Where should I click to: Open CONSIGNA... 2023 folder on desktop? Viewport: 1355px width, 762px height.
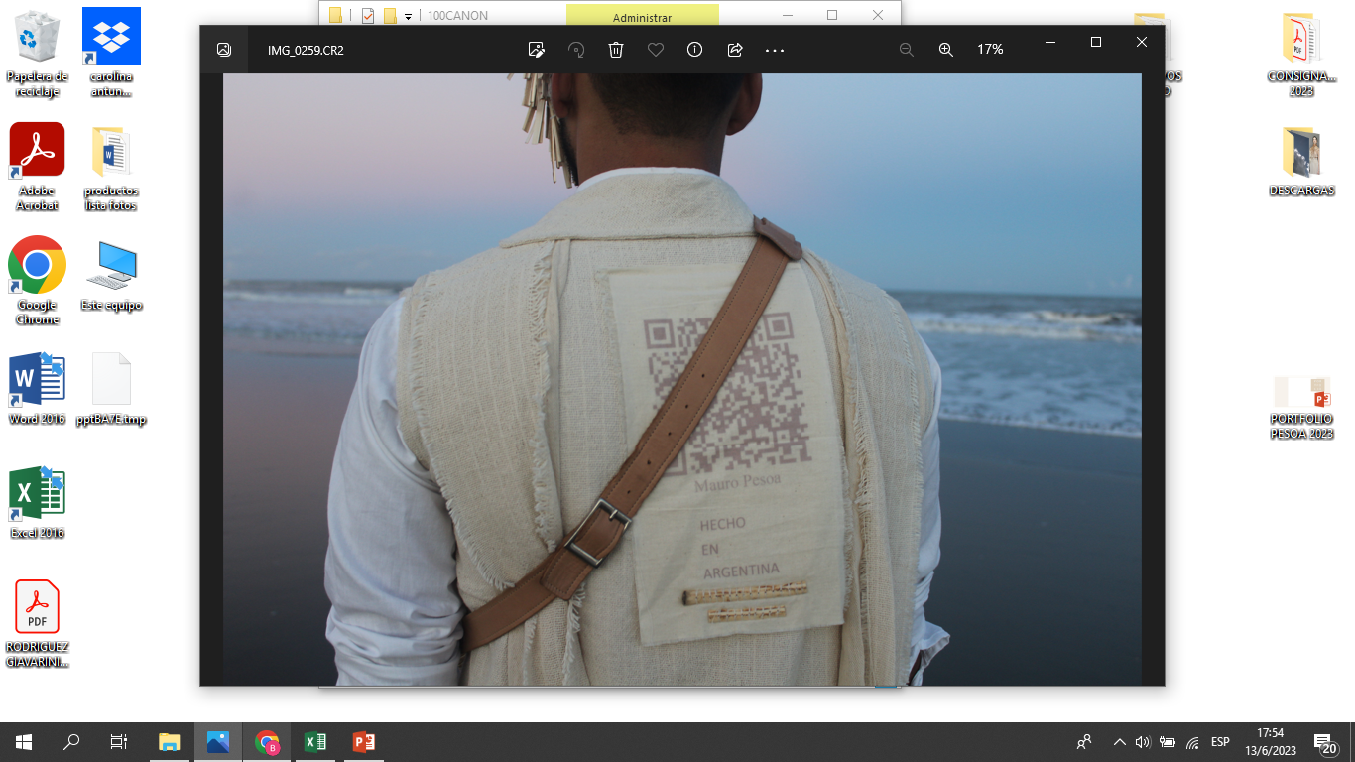pyautogui.click(x=1301, y=55)
